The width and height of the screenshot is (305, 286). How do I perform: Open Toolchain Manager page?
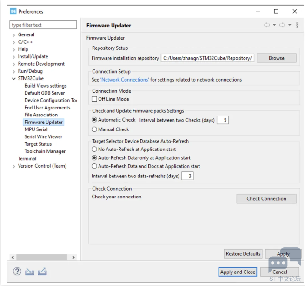coord(45,151)
